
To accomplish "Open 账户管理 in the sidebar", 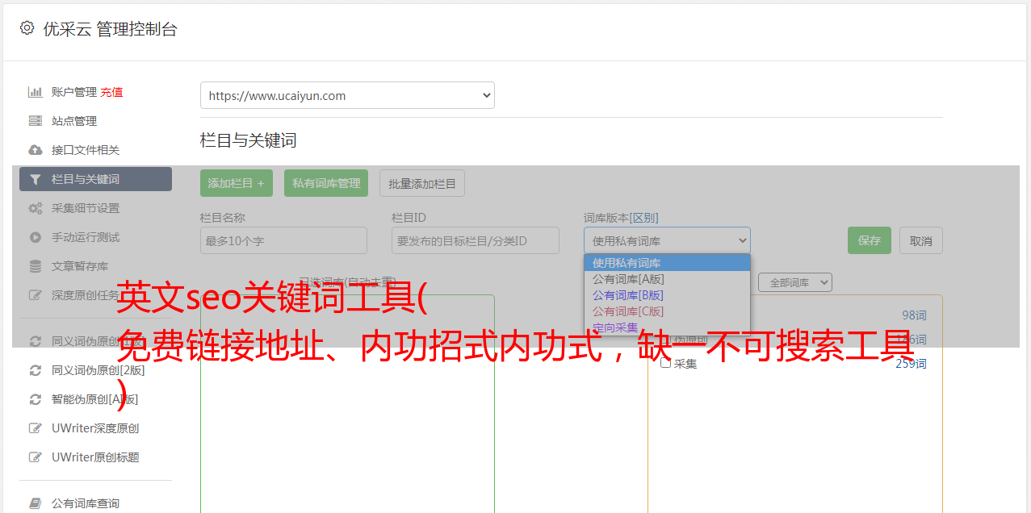I will tap(73, 92).
